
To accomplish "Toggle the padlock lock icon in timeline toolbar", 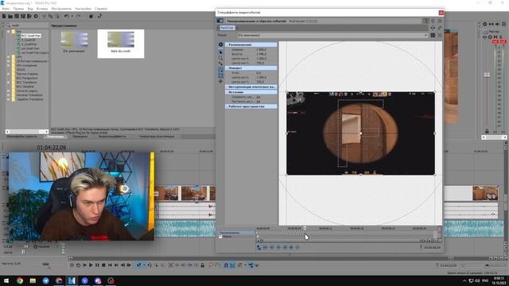I will click(x=203, y=265).
